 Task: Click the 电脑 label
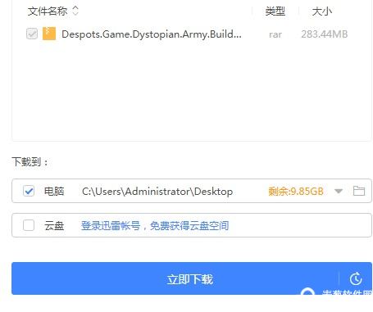(x=54, y=191)
